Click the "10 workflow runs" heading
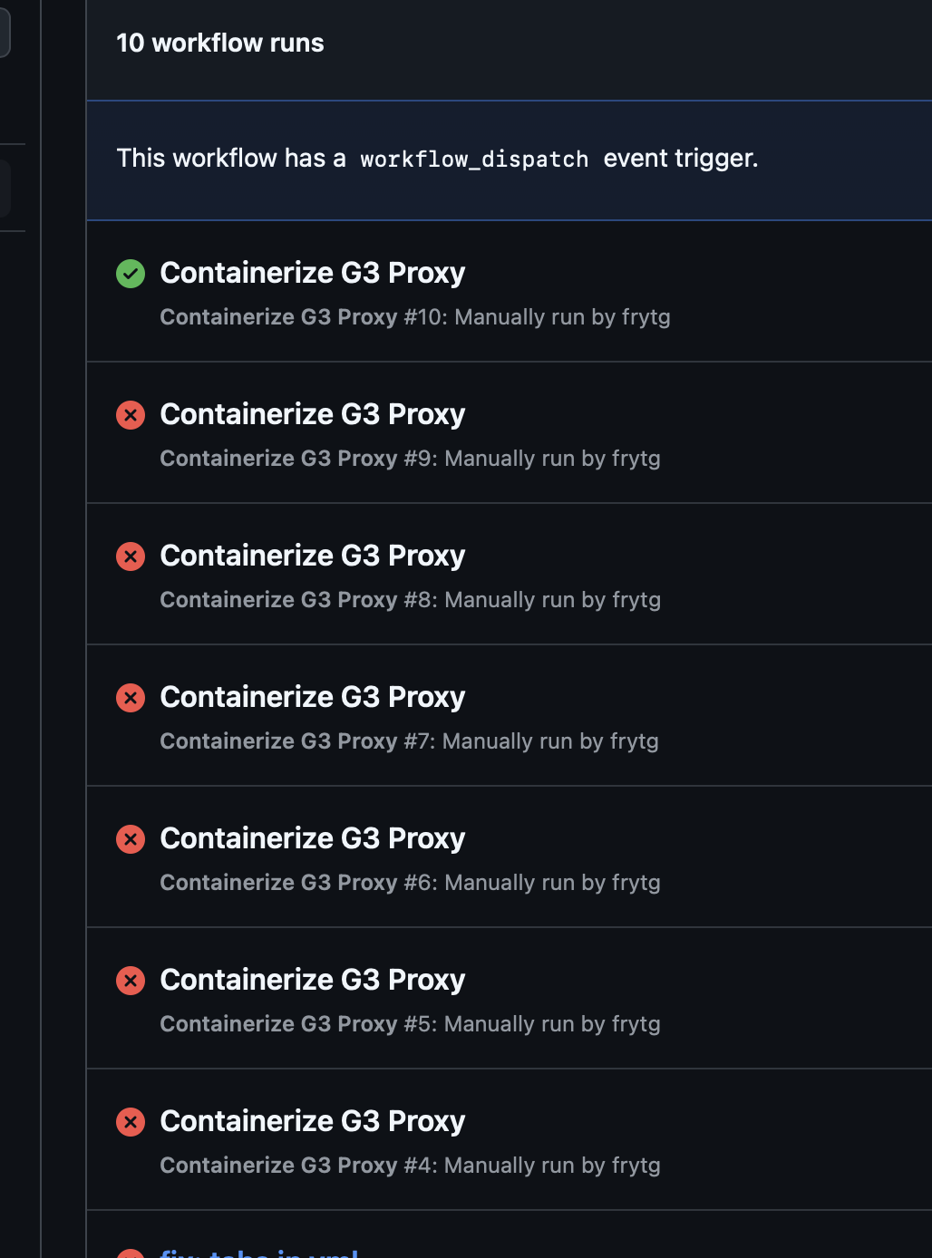The image size is (932, 1258). pyautogui.click(x=220, y=43)
